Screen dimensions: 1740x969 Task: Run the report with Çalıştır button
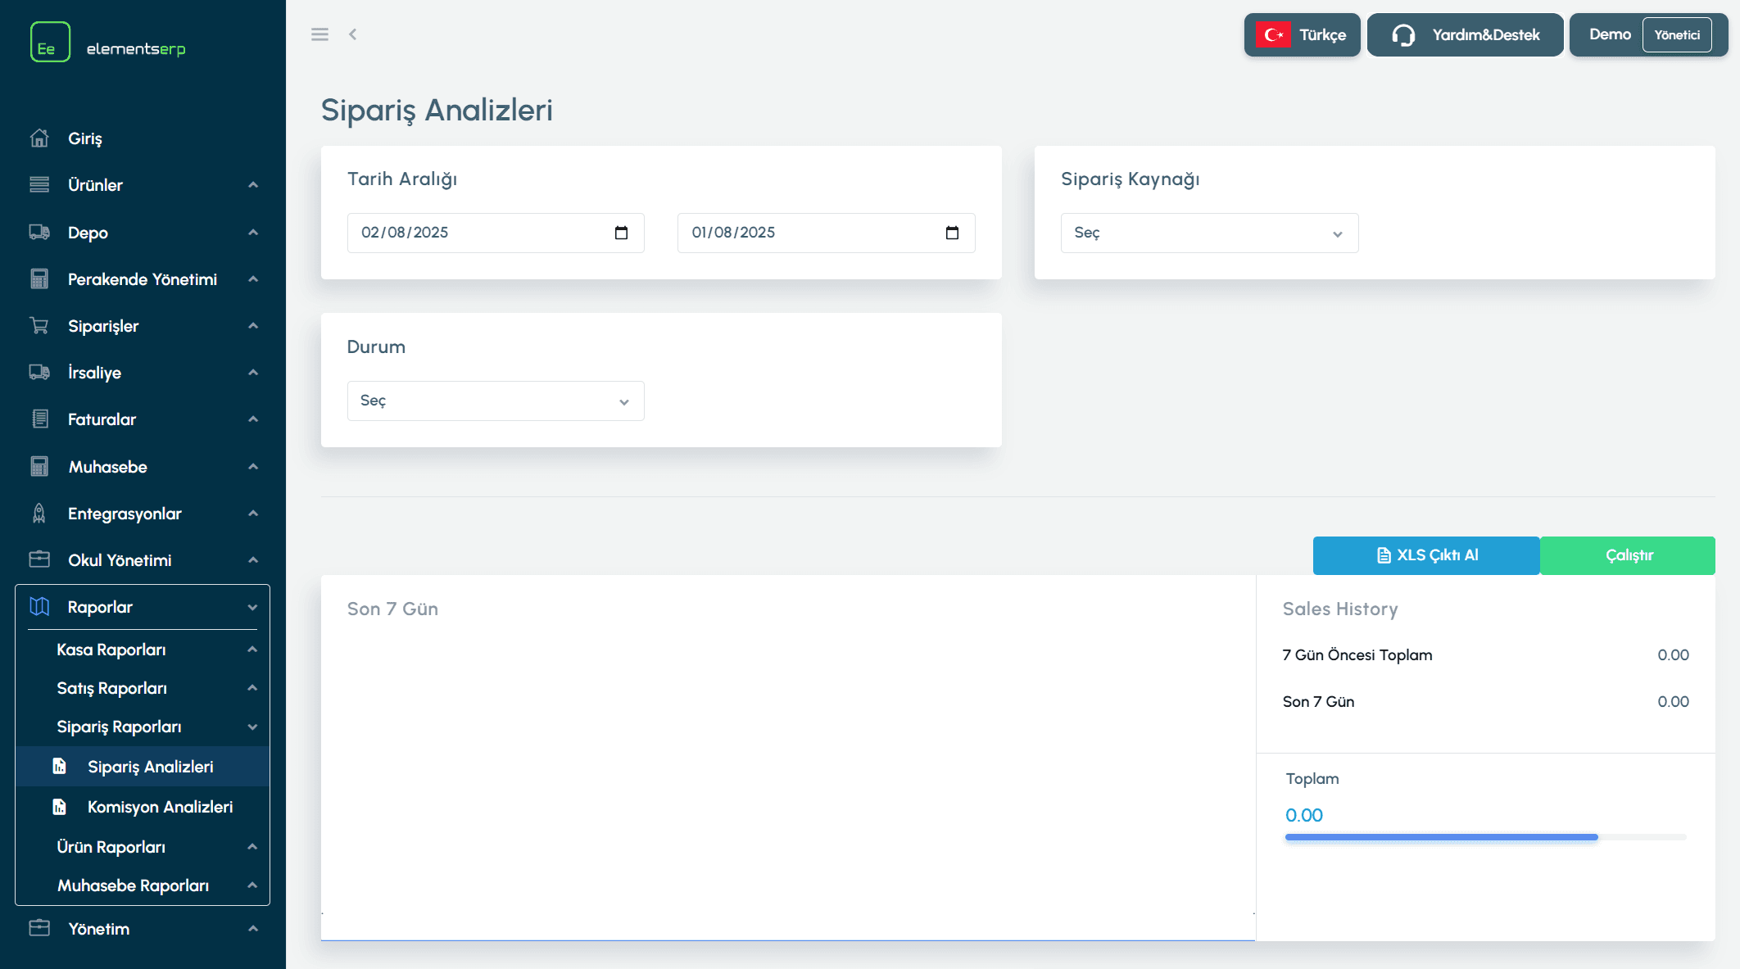click(1628, 555)
